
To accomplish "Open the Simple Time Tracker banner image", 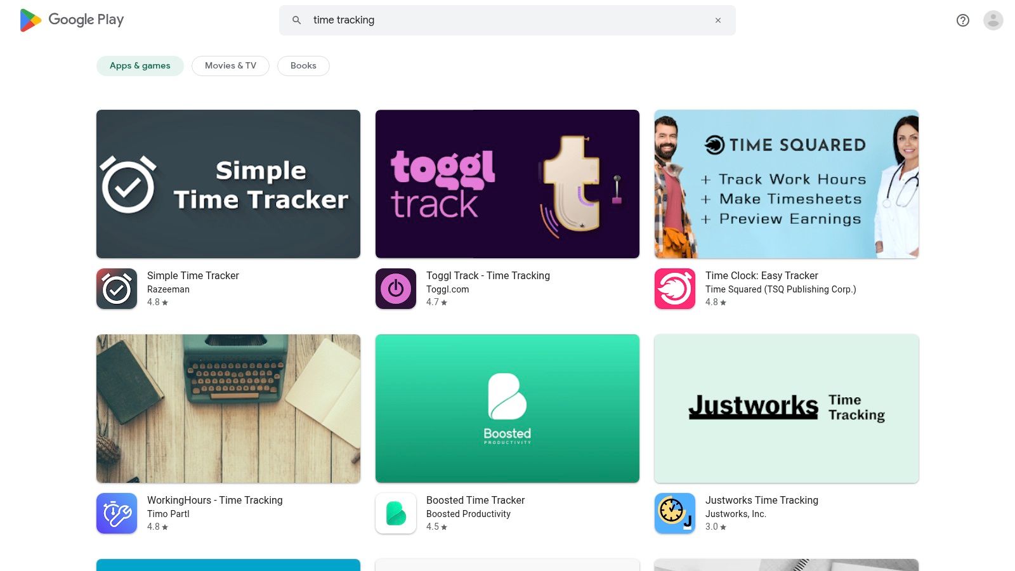I will (x=228, y=184).
